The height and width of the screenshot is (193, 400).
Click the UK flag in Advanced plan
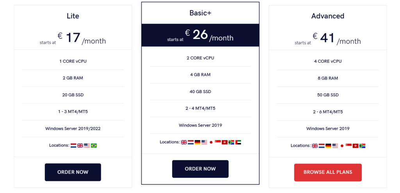coord(315,146)
